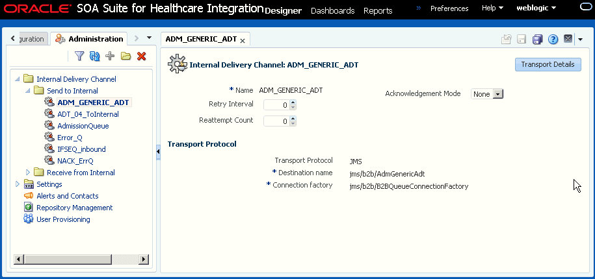Screen dimensions: 595x279
Task: Click the folder icon in navigator toolbar
Action: click(126, 56)
